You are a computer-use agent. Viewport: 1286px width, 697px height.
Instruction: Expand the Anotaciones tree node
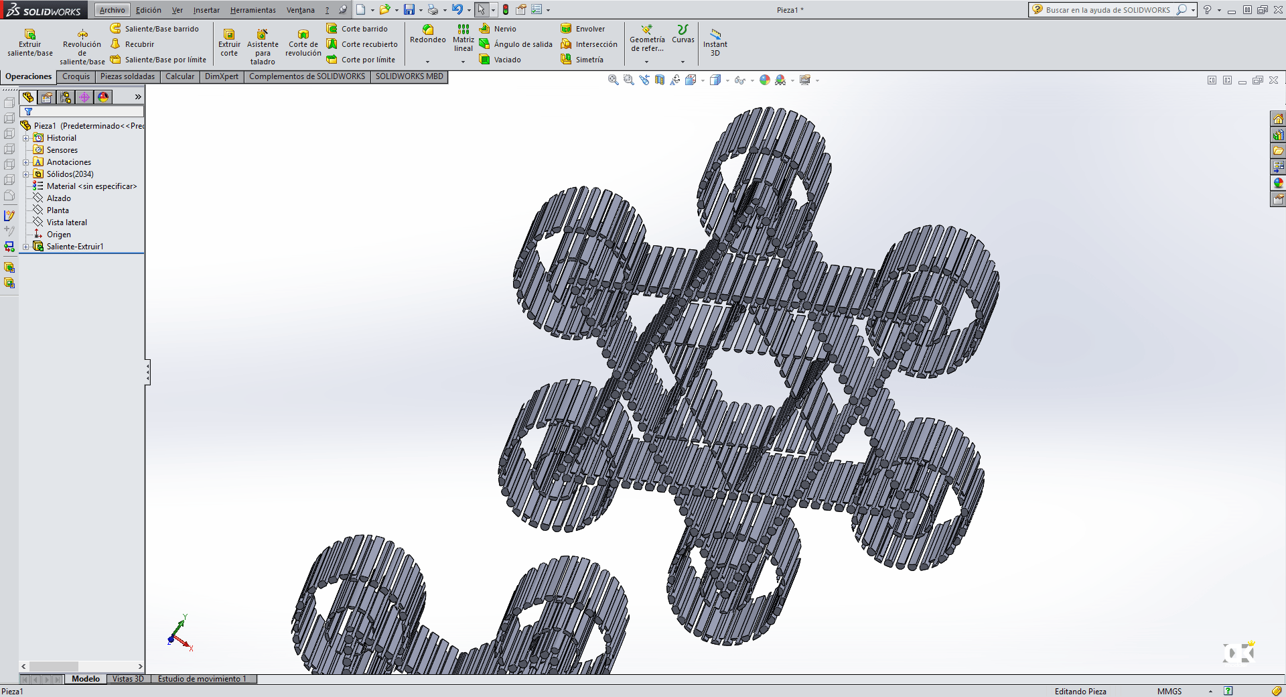pyautogui.click(x=26, y=162)
